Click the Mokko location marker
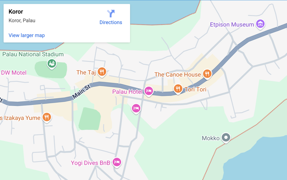The width and height of the screenshot is (287, 180). [x=226, y=138]
